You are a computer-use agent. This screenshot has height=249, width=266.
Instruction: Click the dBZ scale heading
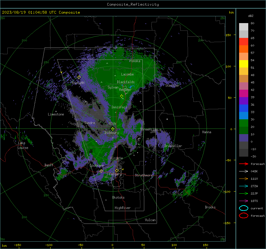251,16
